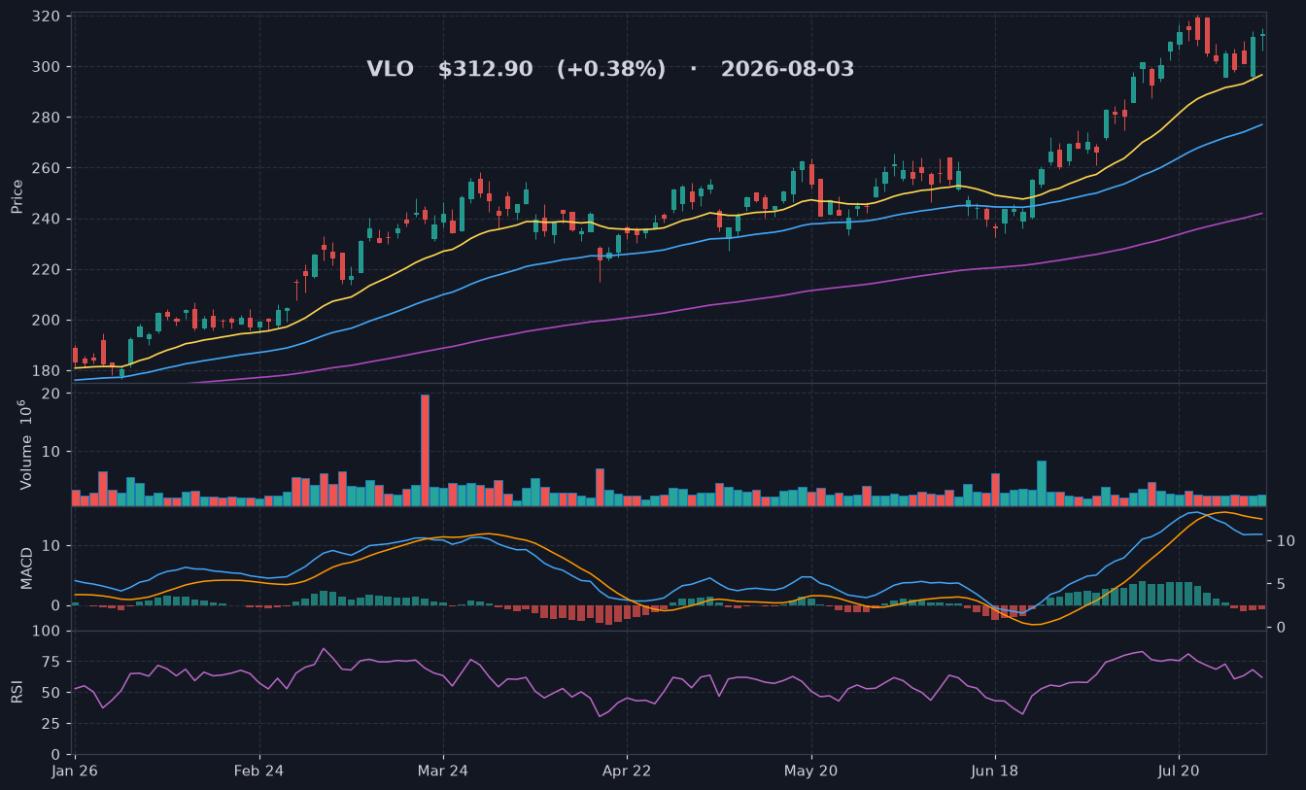
Task: Click the Jun 18 date label
Action: pyautogui.click(x=995, y=770)
